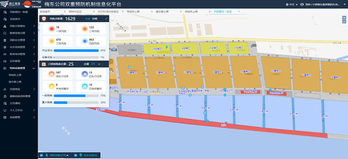Open the 公告通知 sidebar item
Screen dimensions: 348x159
[15, 103]
